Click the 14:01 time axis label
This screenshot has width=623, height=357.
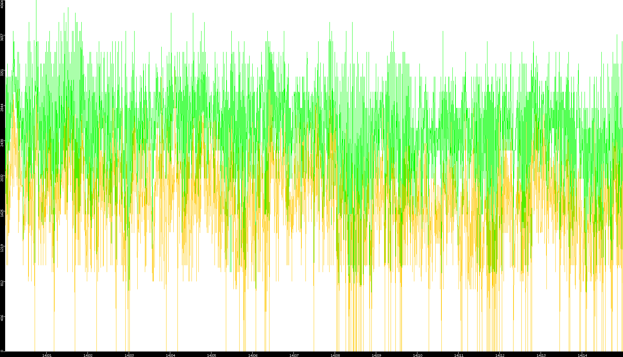click(x=47, y=355)
